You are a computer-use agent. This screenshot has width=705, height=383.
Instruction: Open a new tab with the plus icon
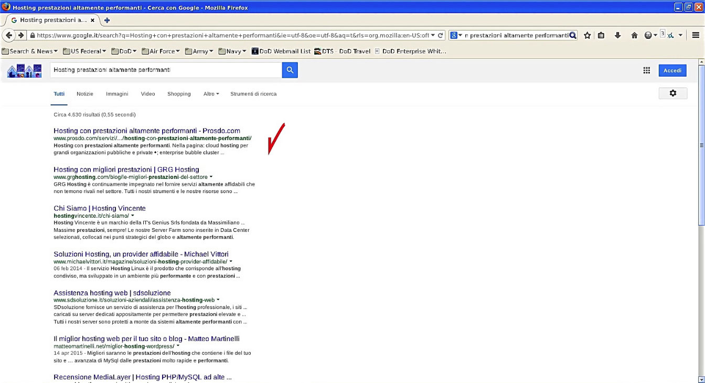107,20
